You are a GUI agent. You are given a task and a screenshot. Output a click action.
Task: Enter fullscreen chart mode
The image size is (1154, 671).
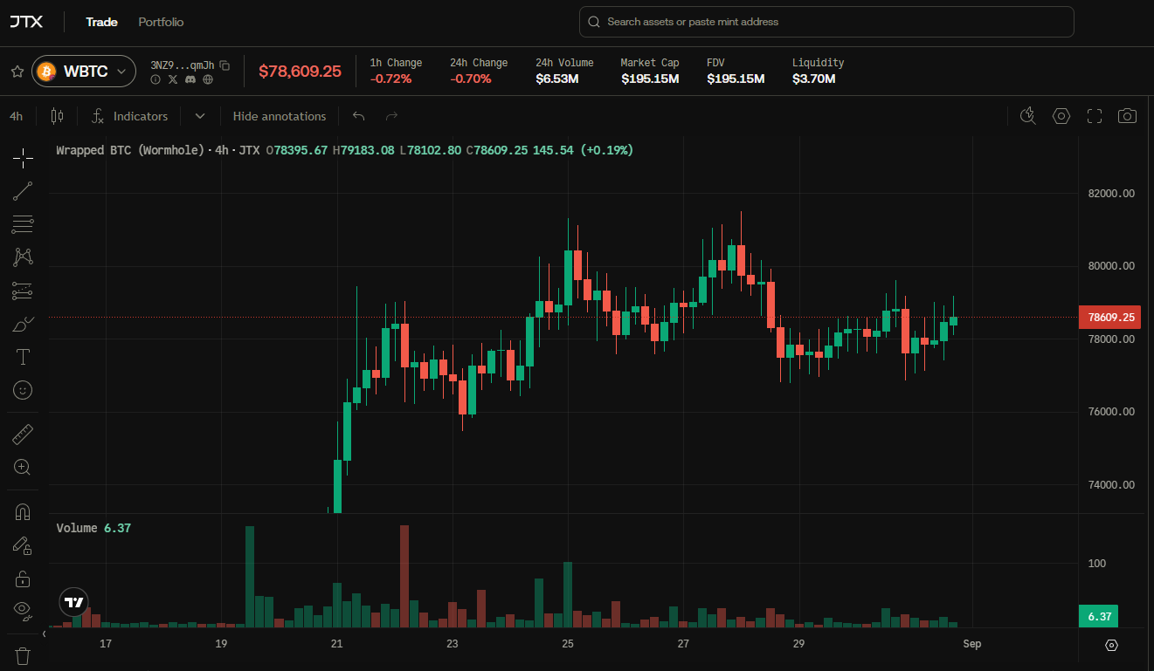(x=1095, y=116)
